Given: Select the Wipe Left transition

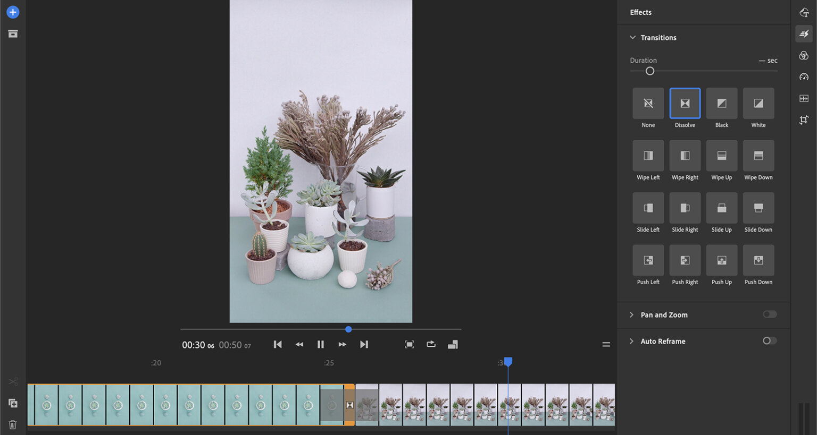Looking at the screenshot, I should click(x=648, y=156).
